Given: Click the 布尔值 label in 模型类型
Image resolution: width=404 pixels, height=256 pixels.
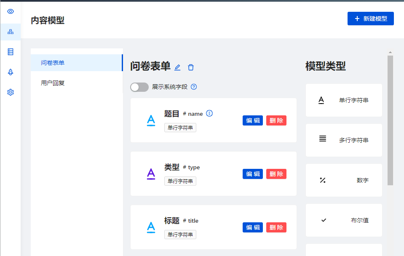Looking at the screenshot, I should (x=360, y=220).
